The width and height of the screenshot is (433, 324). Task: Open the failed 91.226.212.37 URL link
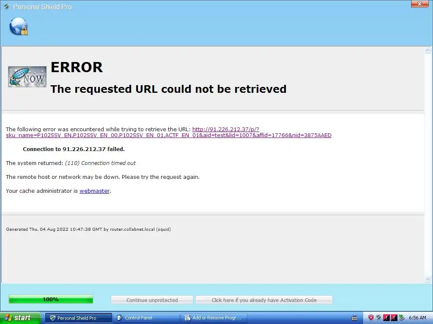(x=168, y=132)
